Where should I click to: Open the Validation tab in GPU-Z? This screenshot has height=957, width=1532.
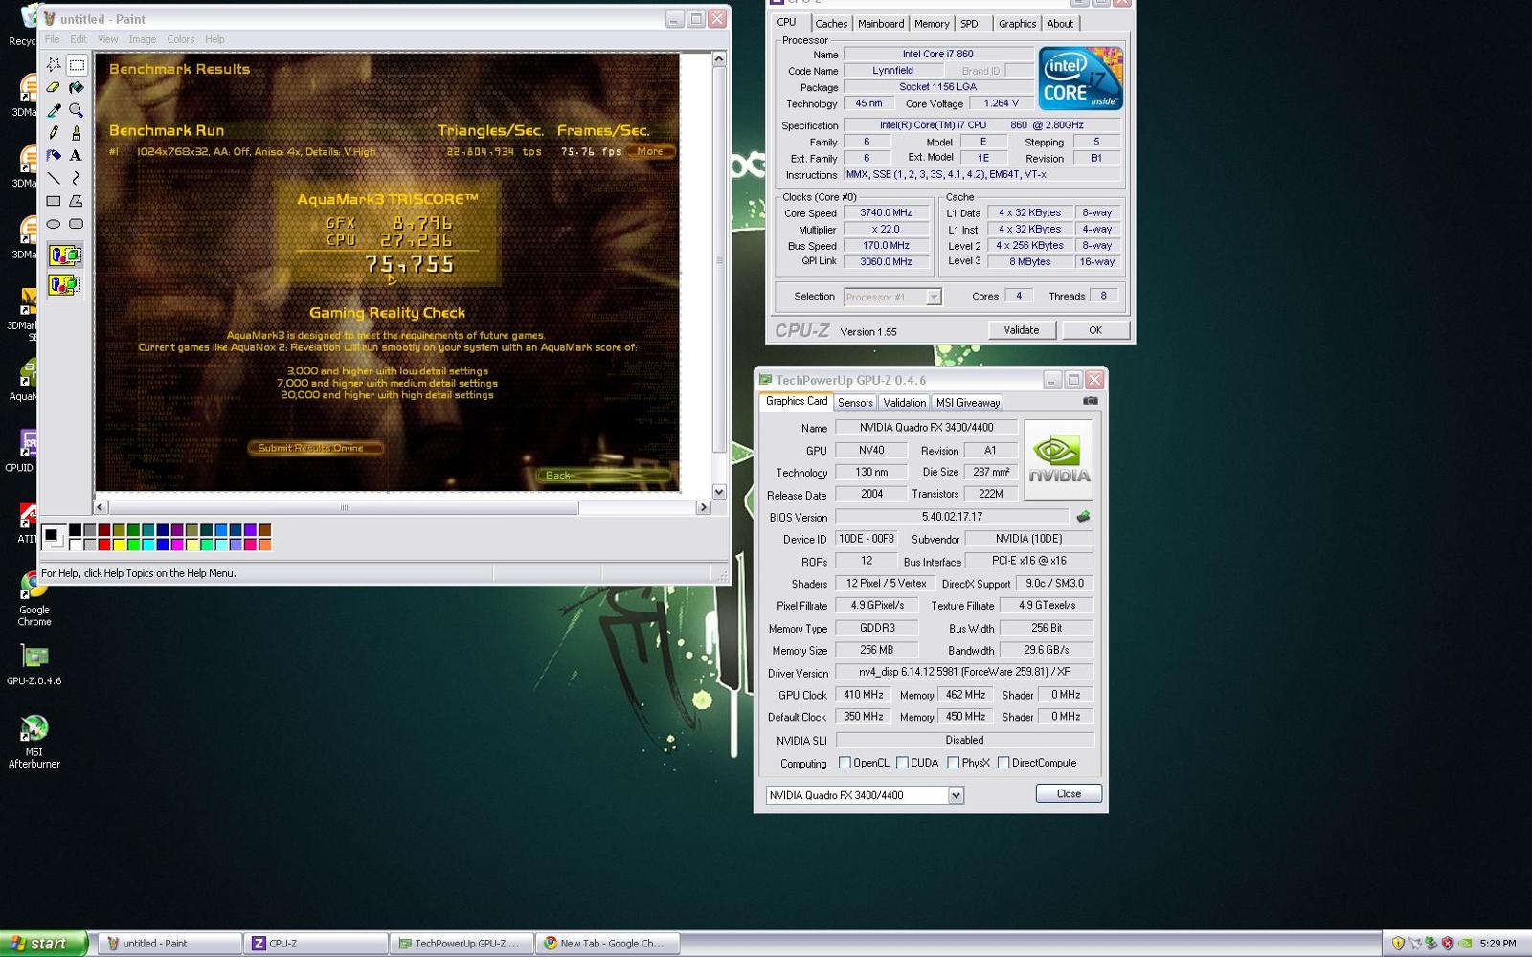tap(904, 403)
